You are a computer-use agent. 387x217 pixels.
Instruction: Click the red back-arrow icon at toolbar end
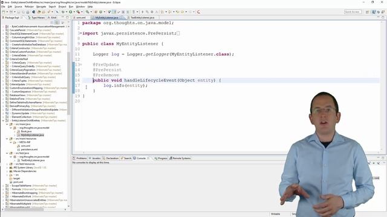click(x=198, y=12)
